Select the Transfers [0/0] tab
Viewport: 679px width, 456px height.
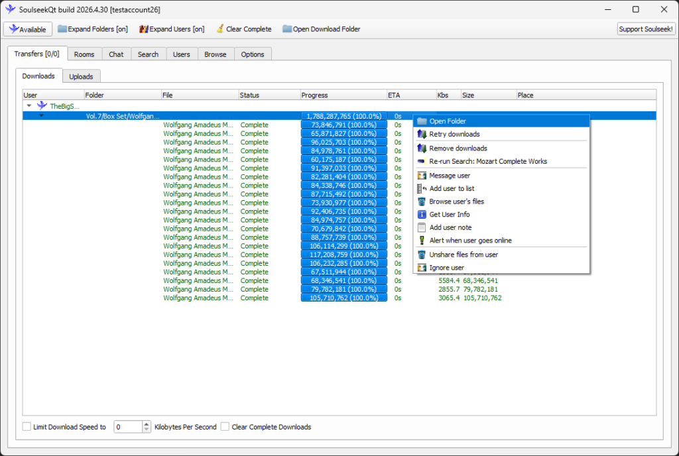(37, 54)
